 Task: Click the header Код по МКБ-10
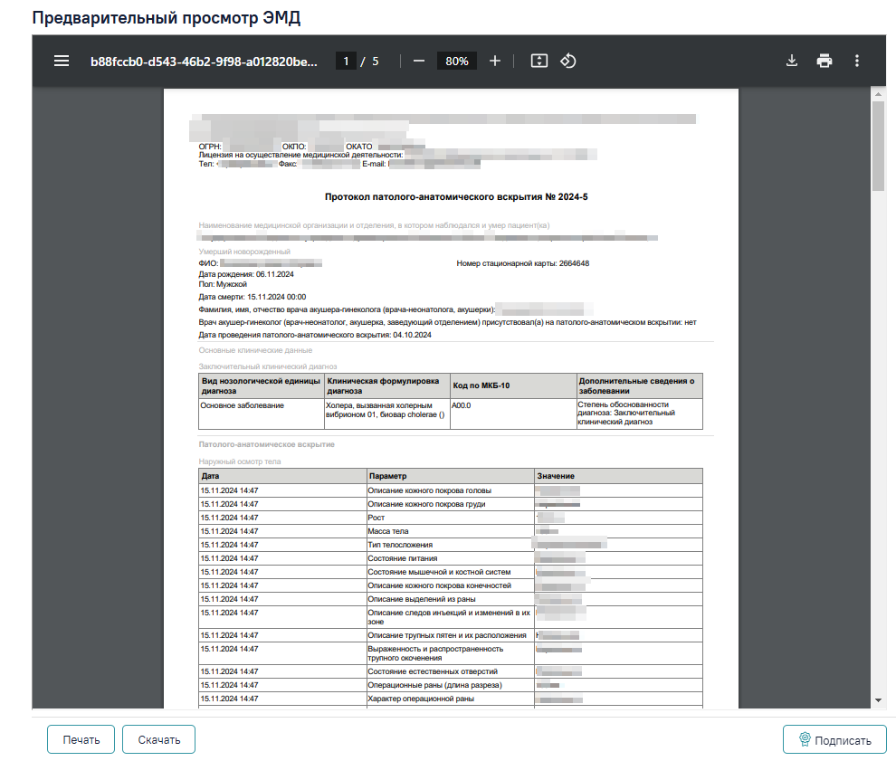click(x=513, y=385)
